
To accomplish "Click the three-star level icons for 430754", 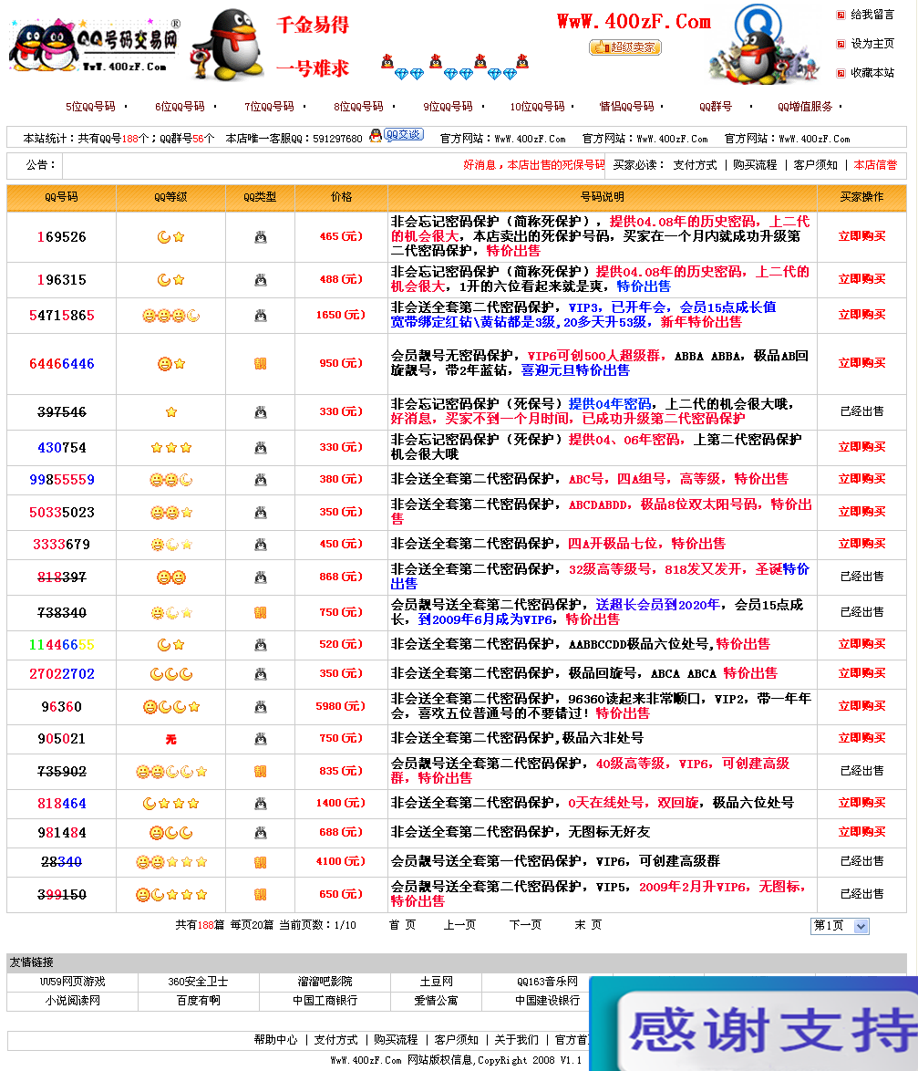I will click(171, 448).
